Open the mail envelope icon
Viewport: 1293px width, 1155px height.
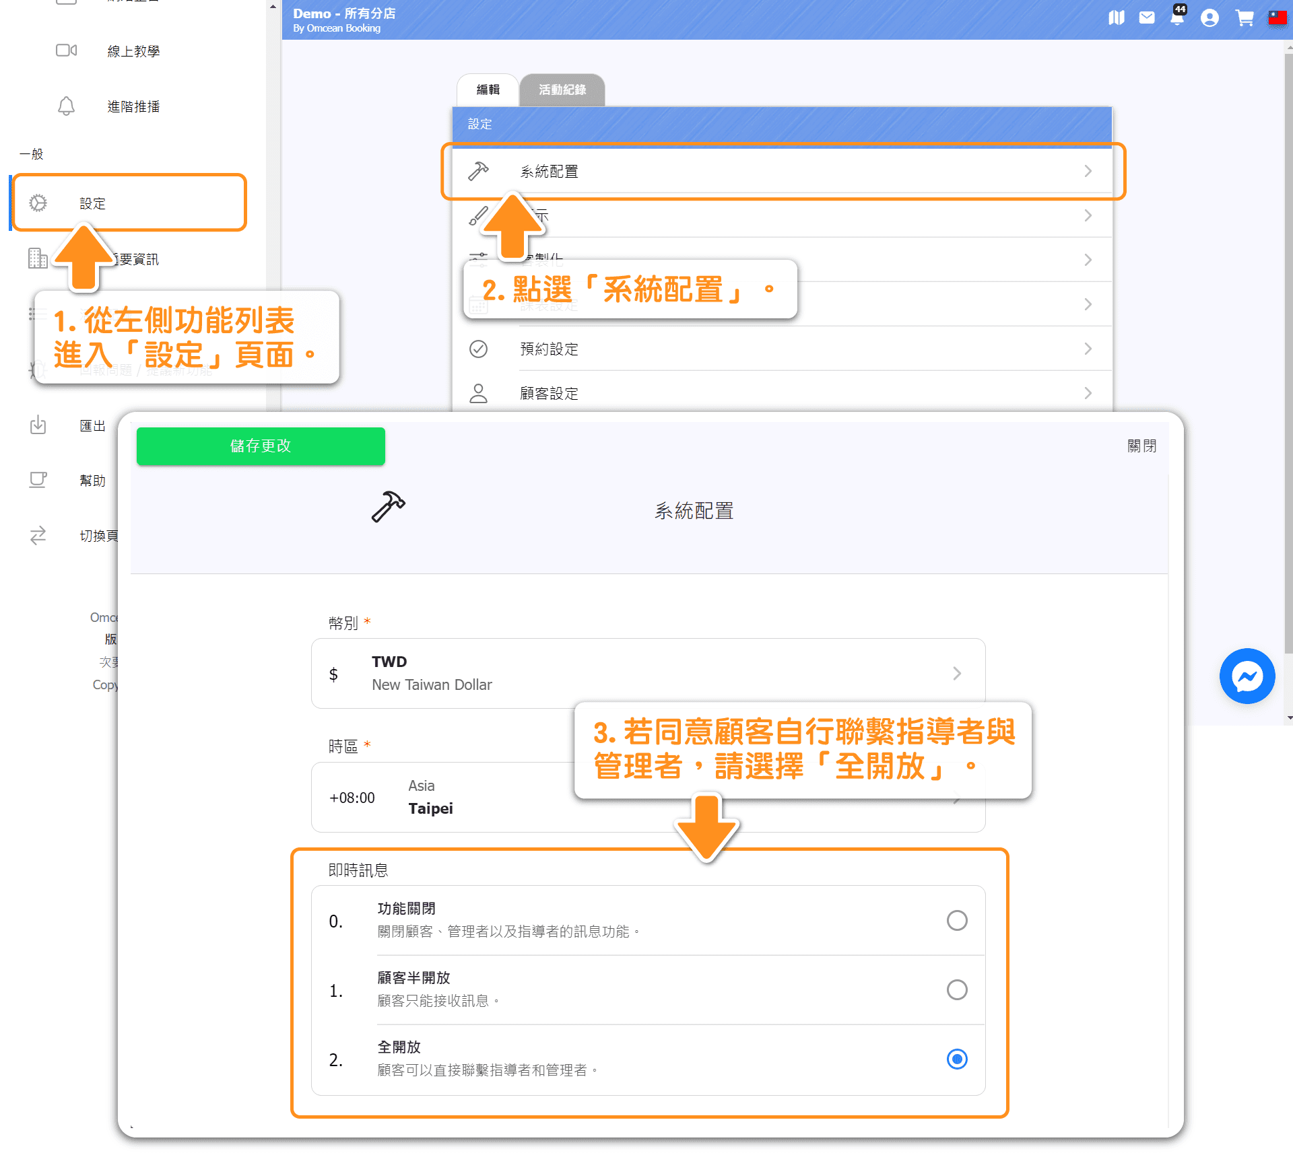point(1146,17)
